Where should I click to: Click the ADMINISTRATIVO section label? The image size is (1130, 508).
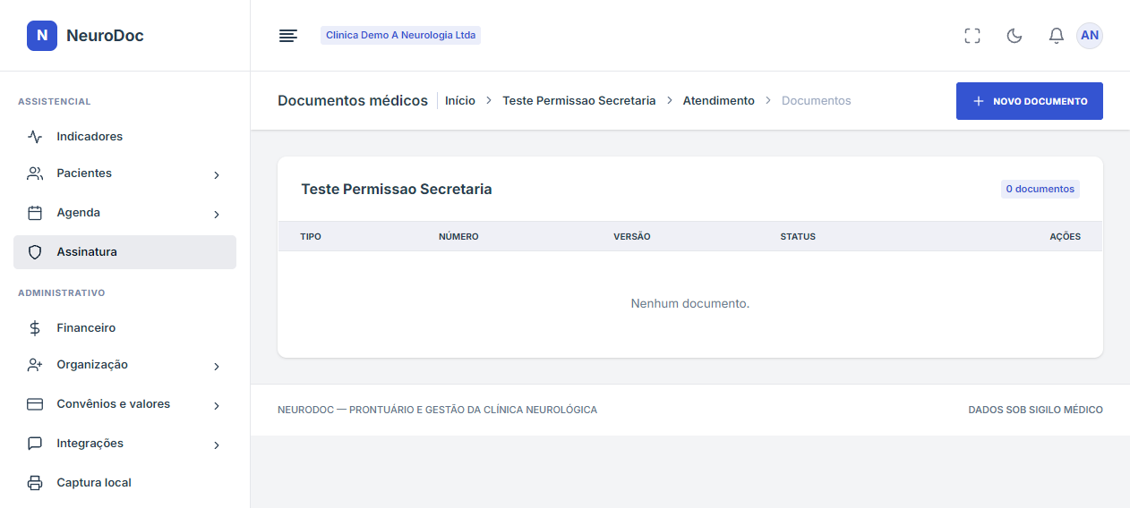pyautogui.click(x=62, y=293)
